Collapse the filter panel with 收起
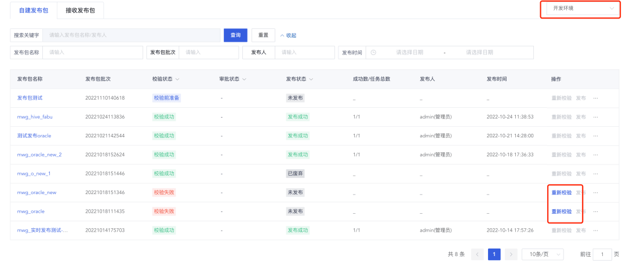The width and height of the screenshot is (626, 263). click(288, 35)
